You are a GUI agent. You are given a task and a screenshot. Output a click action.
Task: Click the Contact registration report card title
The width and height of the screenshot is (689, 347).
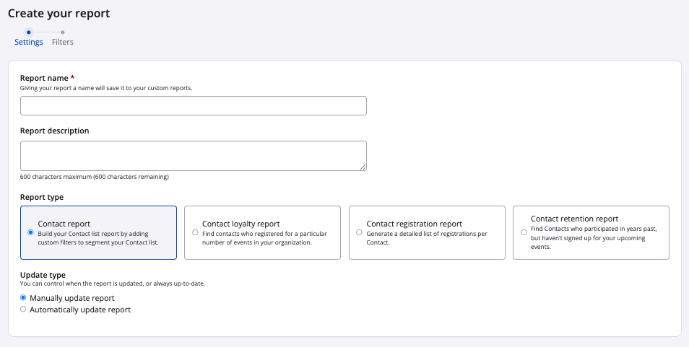tap(414, 224)
